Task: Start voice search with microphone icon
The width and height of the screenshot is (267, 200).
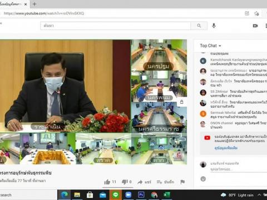Action: [214, 26]
